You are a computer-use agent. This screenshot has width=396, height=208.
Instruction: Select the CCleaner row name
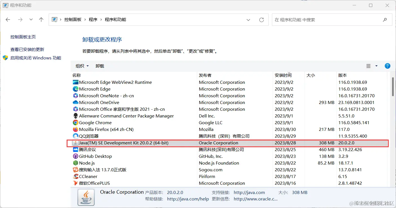pyautogui.click(x=88, y=177)
